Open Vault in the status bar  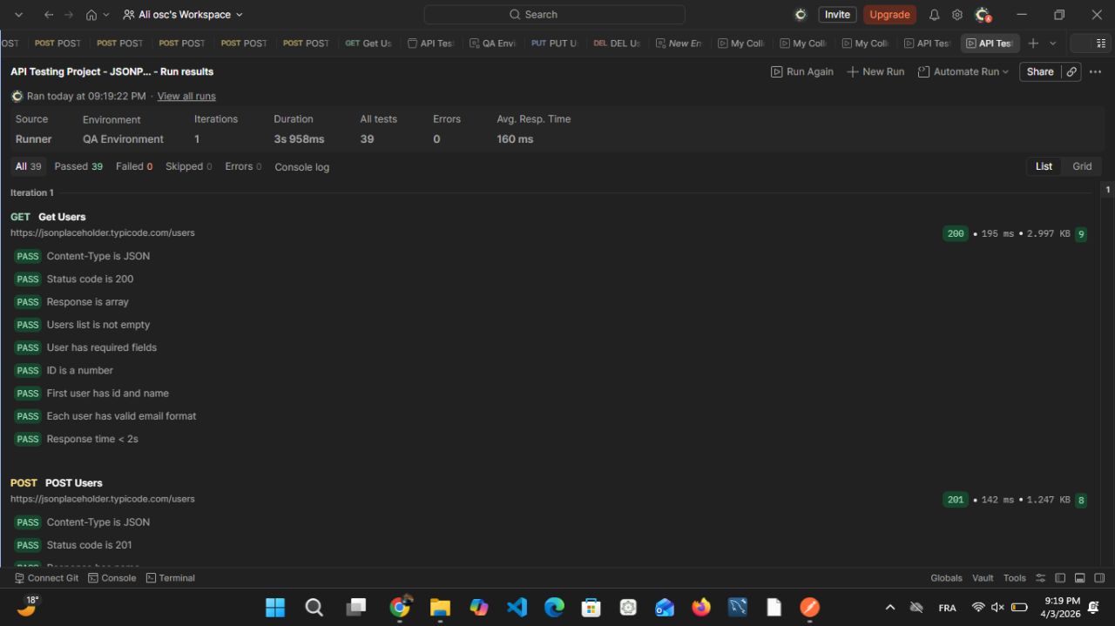point(983,578)
